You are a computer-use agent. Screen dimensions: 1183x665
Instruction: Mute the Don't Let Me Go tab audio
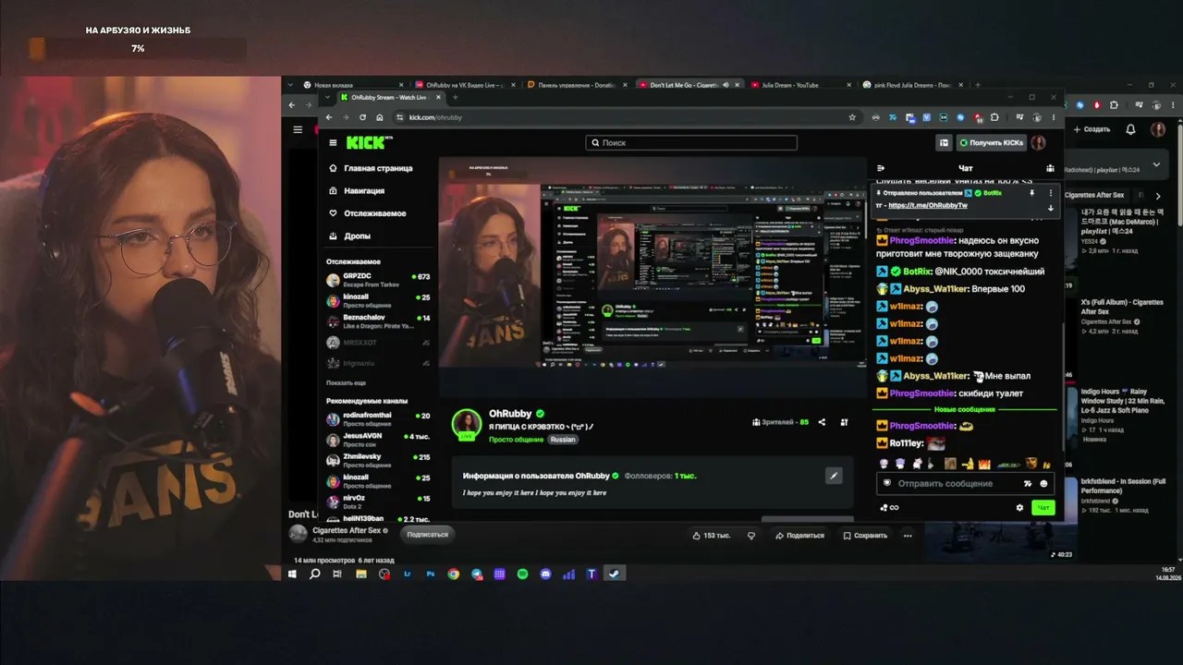726,85
